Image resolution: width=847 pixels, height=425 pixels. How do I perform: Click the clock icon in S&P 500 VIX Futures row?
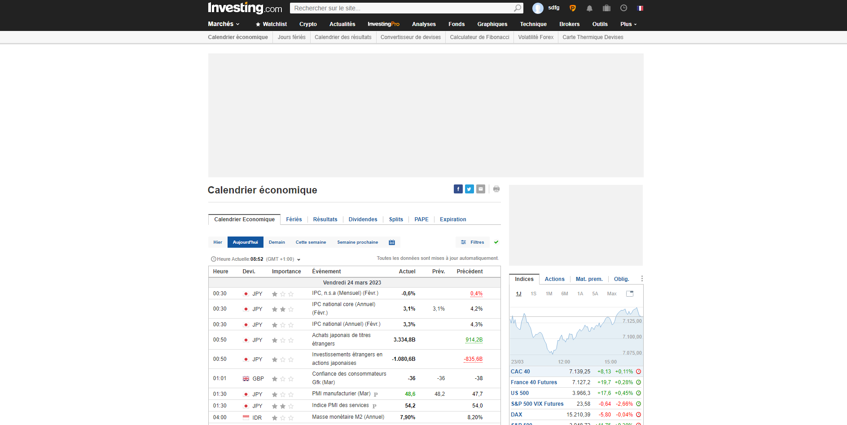[638, 404]
